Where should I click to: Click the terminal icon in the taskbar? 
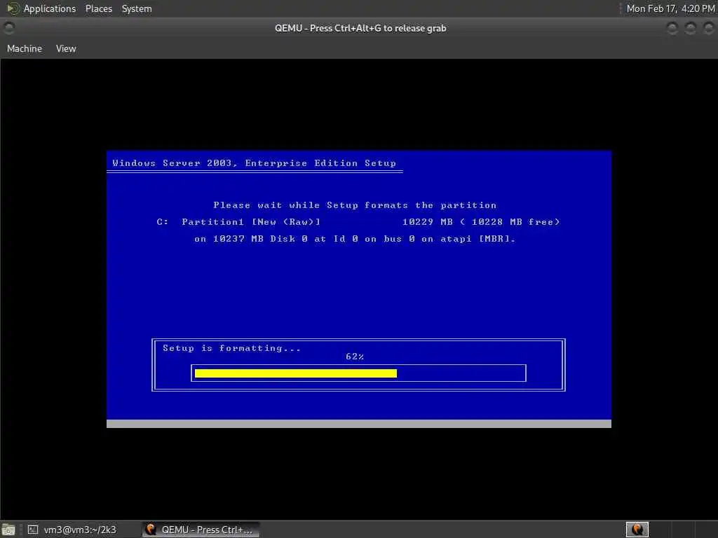click(33, 530)
